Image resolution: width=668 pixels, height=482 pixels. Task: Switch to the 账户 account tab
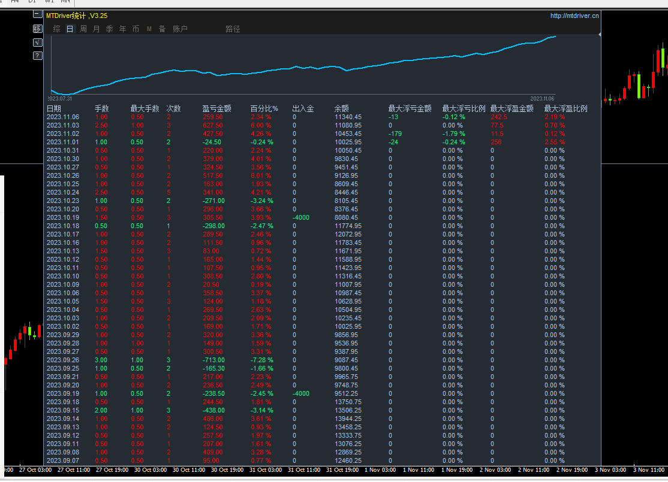click(x=180, y=29)
